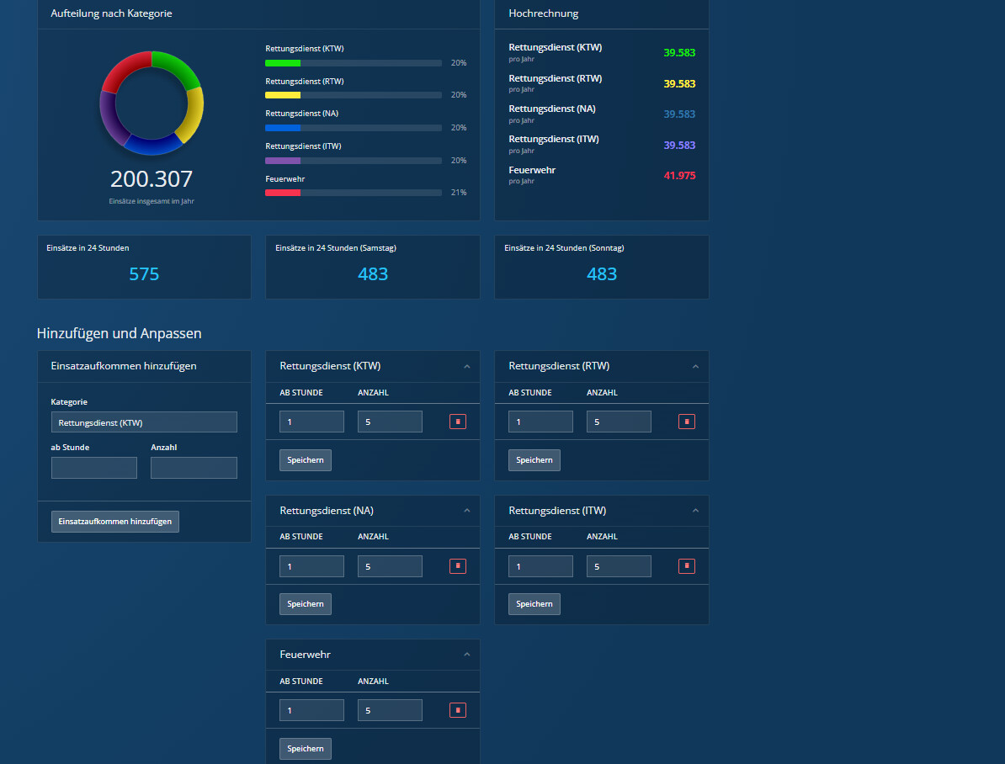
Task: Collapse the Rettungsdienst (RTW) panel
Action: coord(695,367)
